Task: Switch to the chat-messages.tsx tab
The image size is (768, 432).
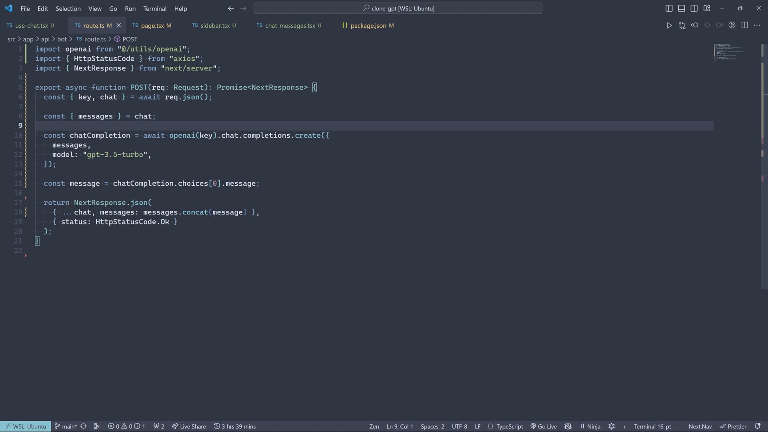Action: [x=290, y=26]
